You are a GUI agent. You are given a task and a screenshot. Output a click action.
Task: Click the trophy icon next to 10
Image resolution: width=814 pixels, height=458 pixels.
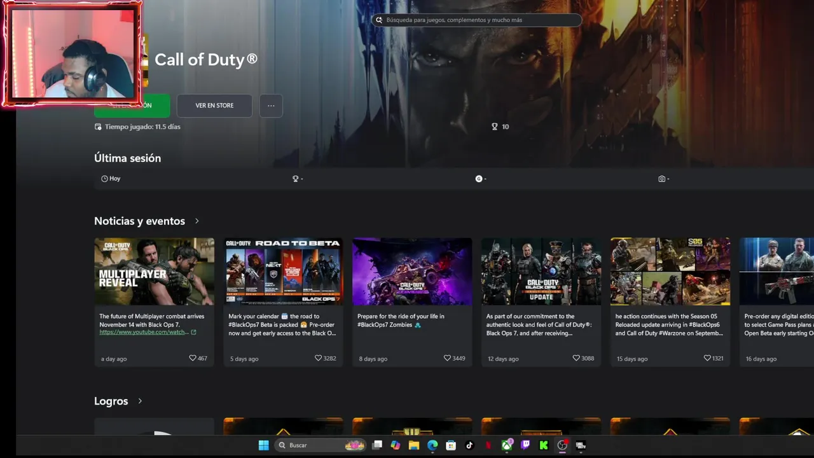pyautogui.click(x=494, y=127)
